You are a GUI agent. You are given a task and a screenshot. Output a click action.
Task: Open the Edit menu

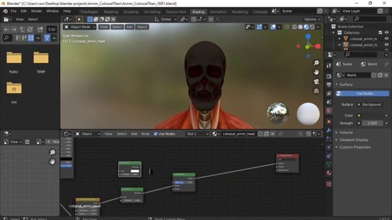coord(23,11)
